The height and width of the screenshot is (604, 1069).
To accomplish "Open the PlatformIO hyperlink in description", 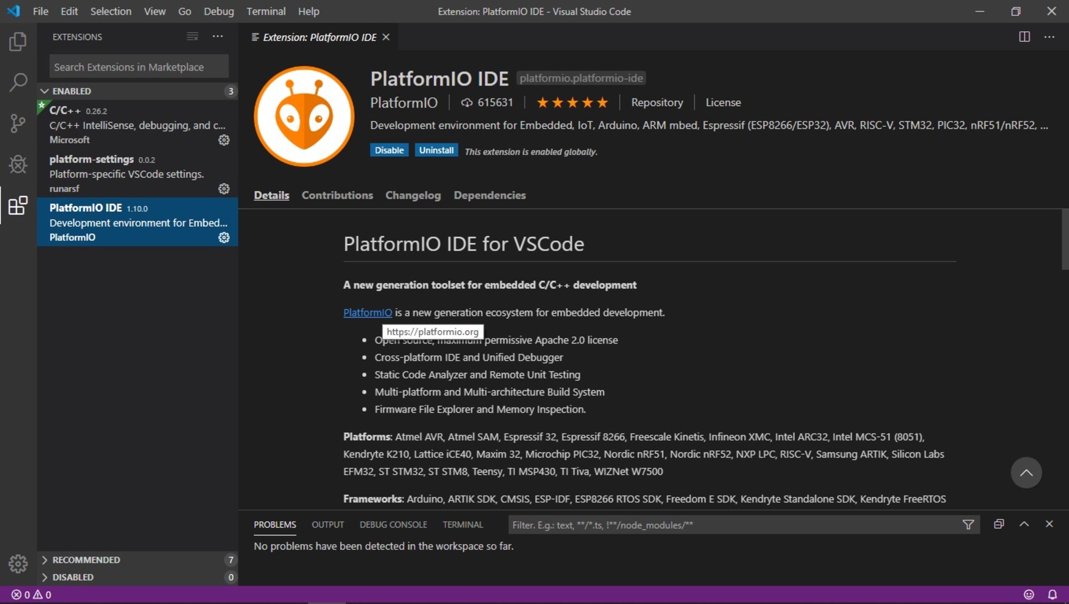I will coord(367,313).
